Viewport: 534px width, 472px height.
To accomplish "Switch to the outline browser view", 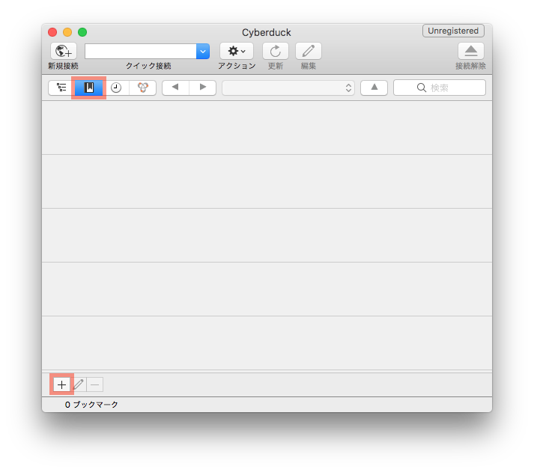I will (61, 88).
